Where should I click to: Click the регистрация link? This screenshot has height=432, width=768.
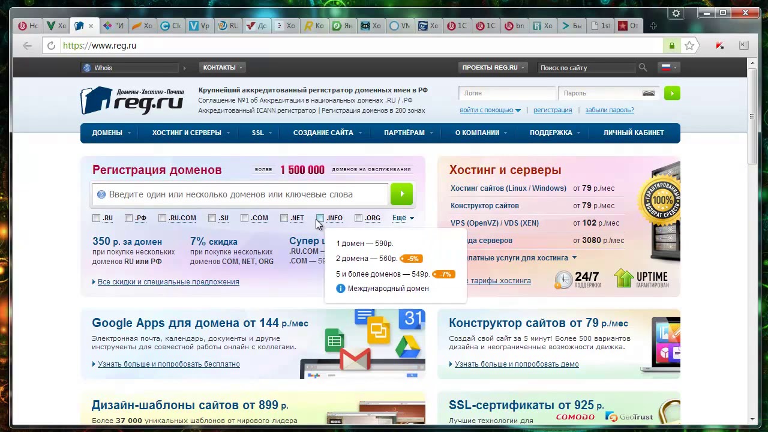click(x=553, y=110)
